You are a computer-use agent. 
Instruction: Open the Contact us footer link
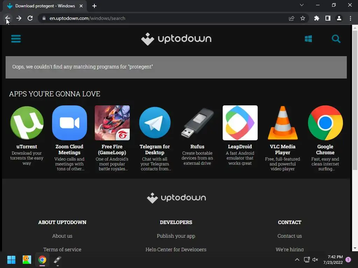pyautogui.click(x=289, y=236)
